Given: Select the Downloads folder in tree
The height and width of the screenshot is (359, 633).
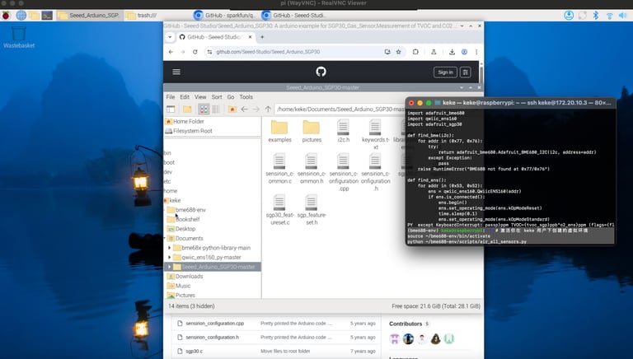Looking at the screenshot, I should [185, 277].
